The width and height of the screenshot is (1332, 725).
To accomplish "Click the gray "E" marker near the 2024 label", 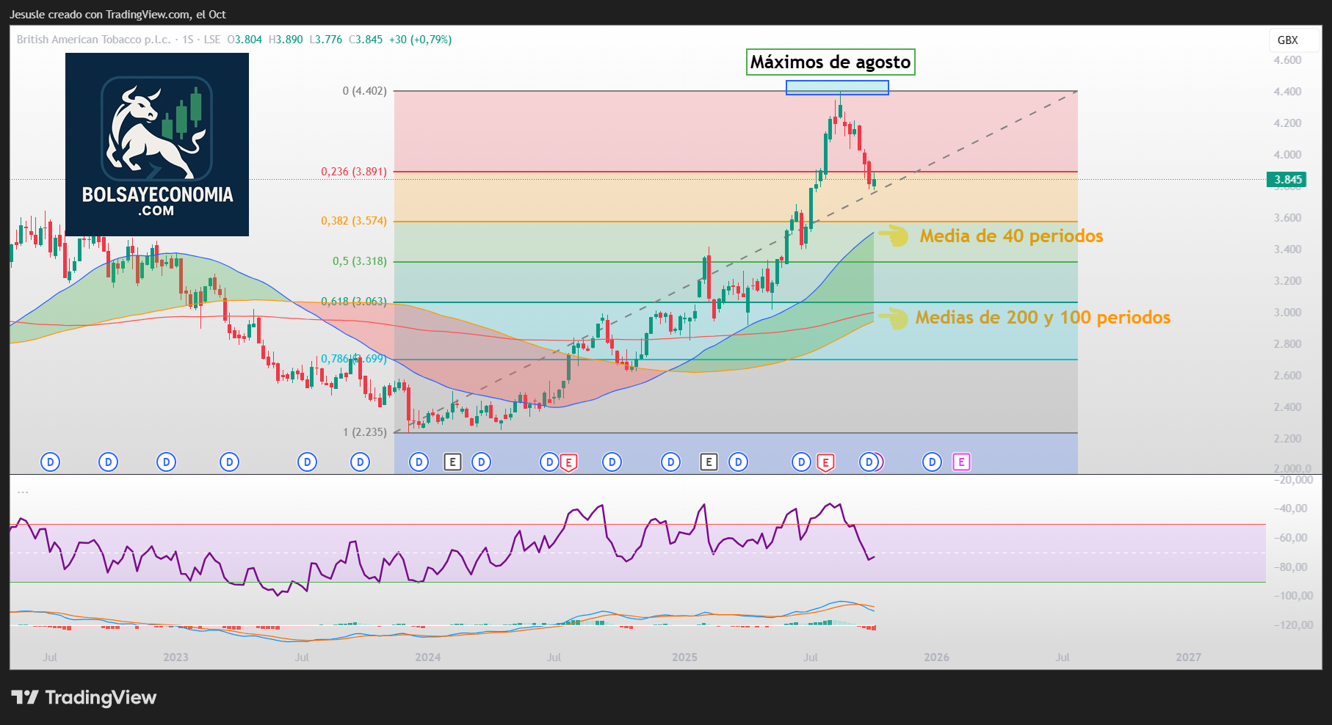I will [453, 462].
